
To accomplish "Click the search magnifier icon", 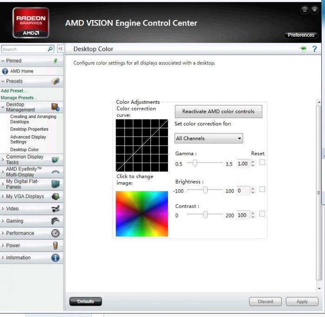I will coord(50,49).
